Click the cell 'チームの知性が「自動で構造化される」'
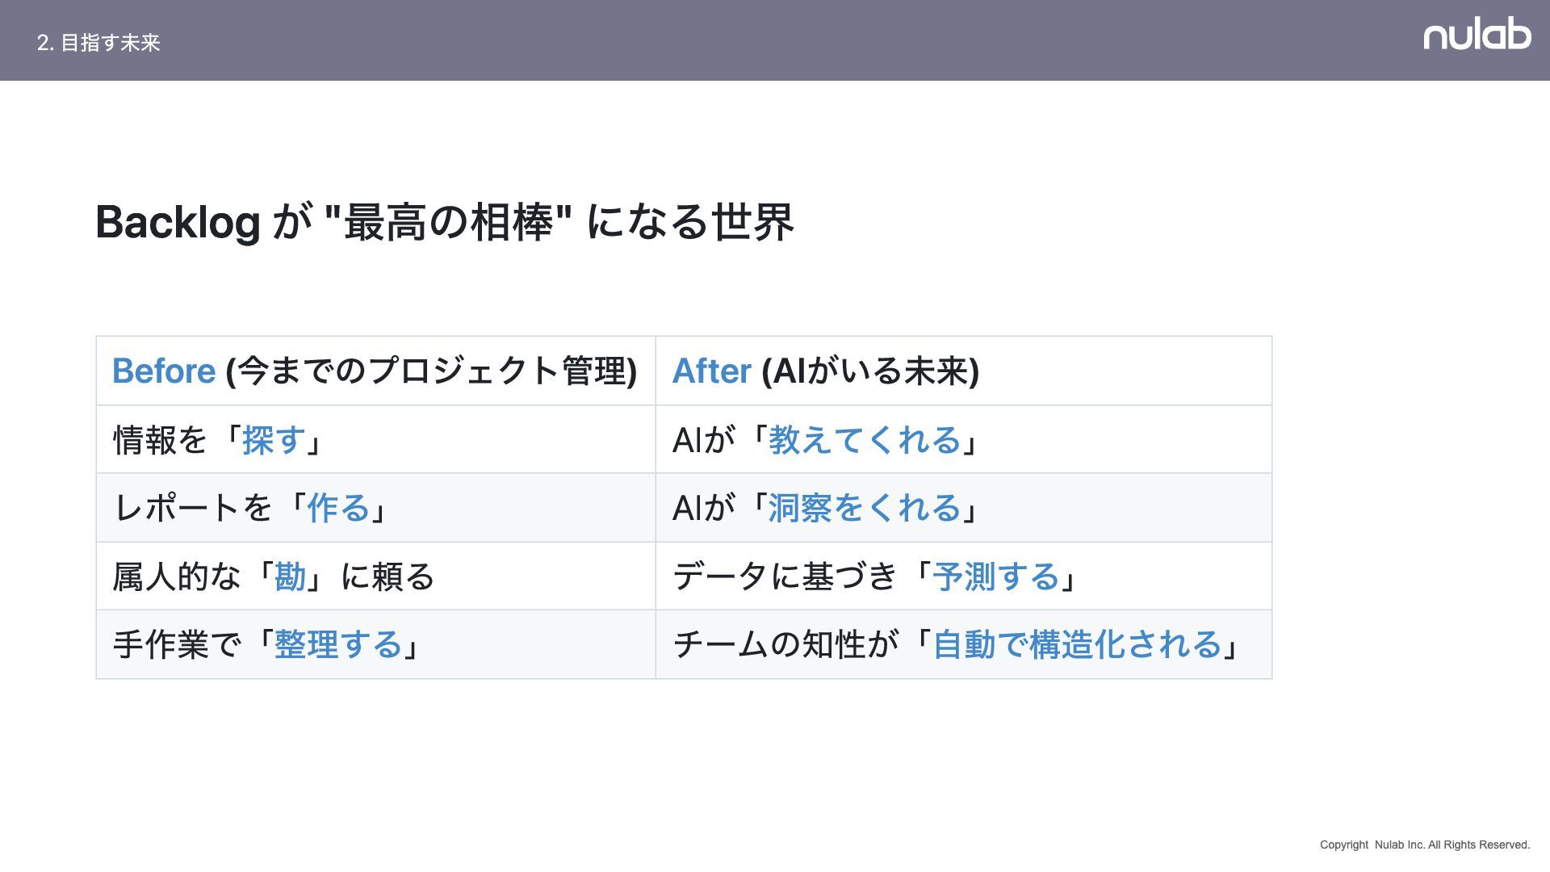 pyautogui.click(x=964, y=644)
